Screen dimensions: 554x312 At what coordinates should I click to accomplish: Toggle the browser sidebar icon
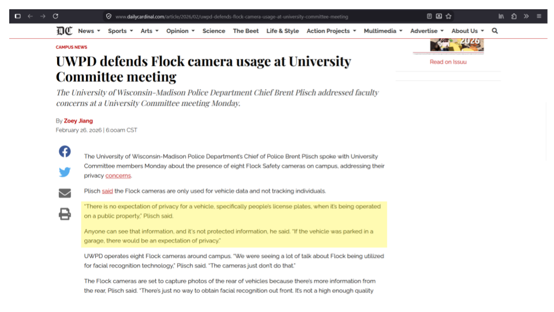point(18,16)
